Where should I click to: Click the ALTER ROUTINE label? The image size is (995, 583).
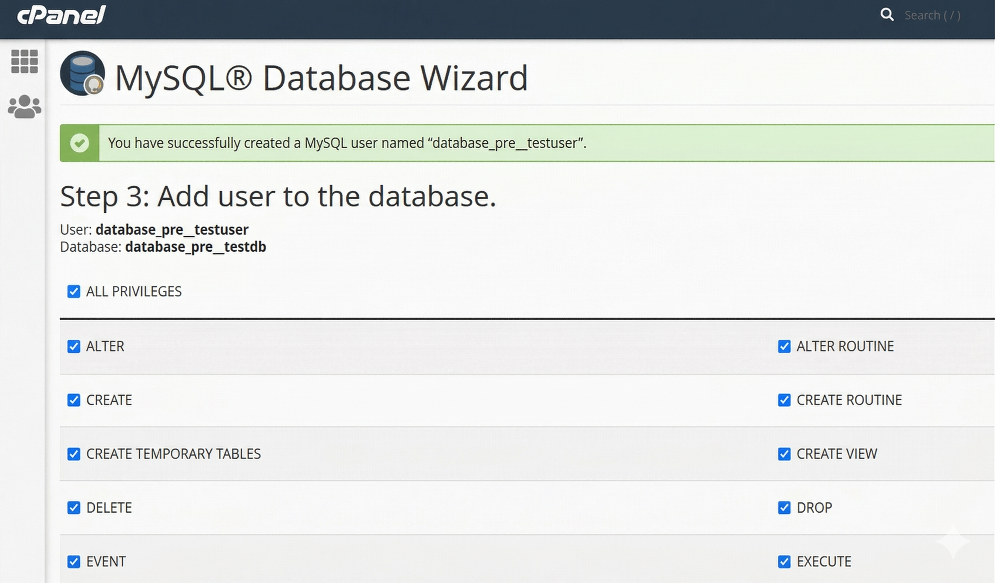point(845,347)
